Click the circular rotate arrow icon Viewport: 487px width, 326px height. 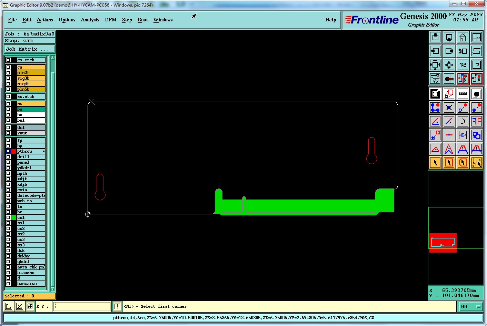463,121
